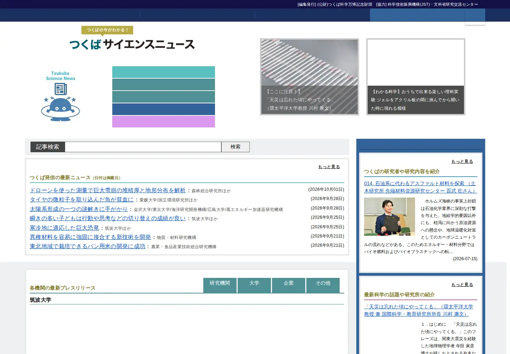Click もっと見る in researcher introduction panel

[x=462, y=161]
